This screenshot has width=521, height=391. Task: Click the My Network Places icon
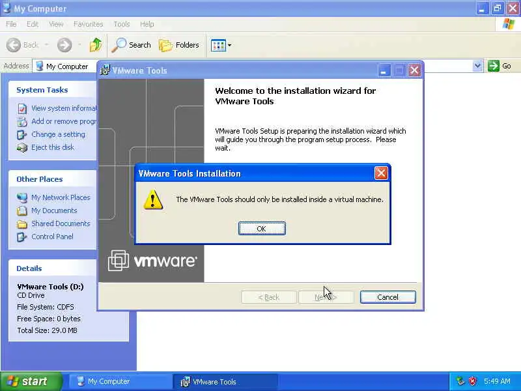[x=22, y=198]
